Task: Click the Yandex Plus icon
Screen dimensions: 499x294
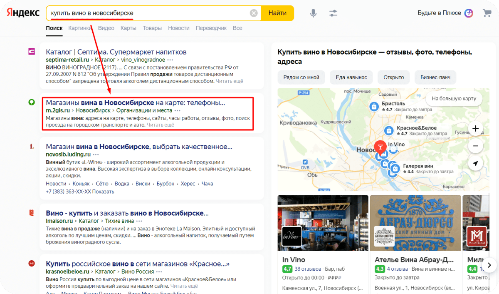Action: (469, 13)
